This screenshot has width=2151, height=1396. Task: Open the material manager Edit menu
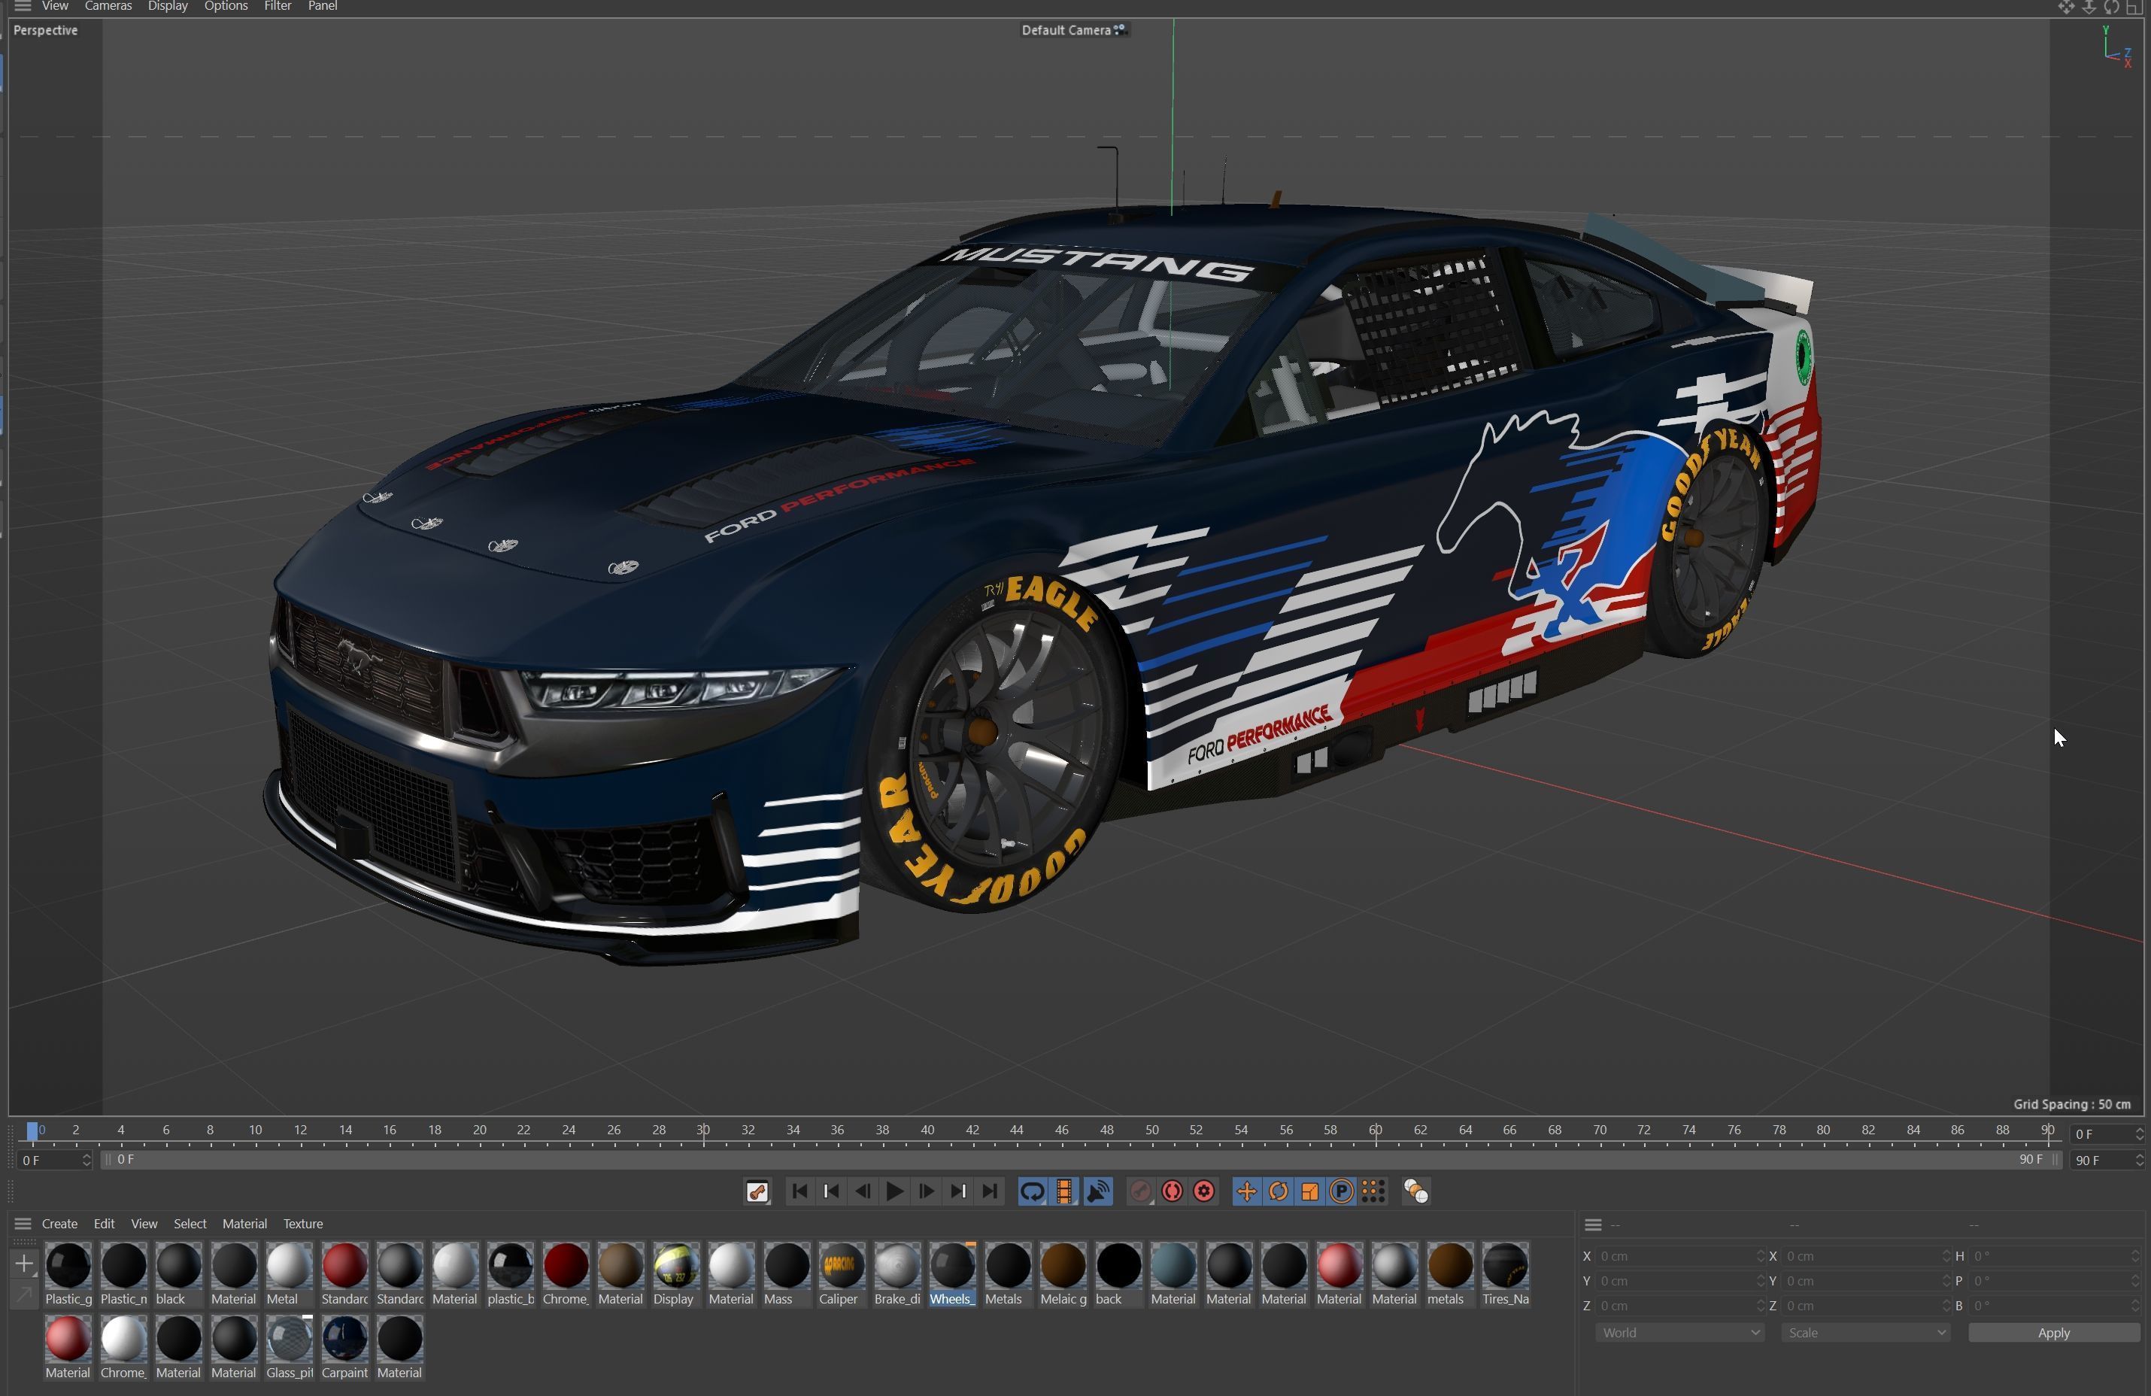point(104,1224)
